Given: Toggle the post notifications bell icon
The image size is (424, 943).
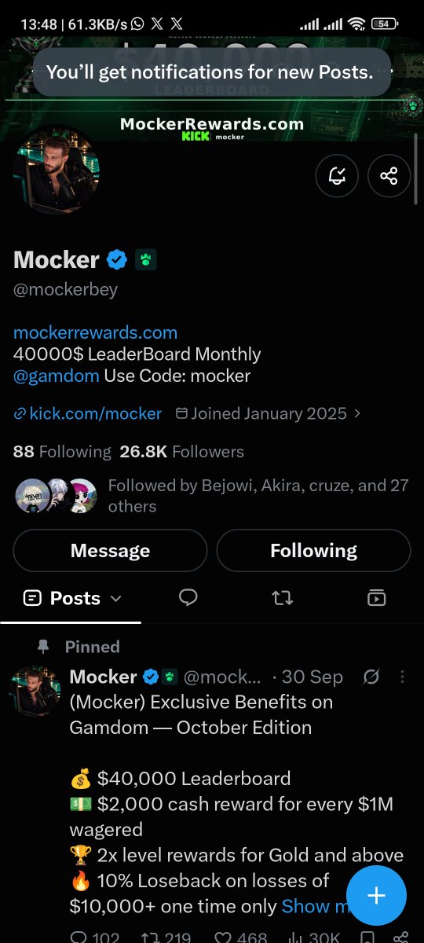Looking at the screenshot, I should [337, 176].
